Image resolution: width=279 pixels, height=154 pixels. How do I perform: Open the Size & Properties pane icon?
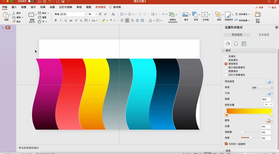(244, 44)
